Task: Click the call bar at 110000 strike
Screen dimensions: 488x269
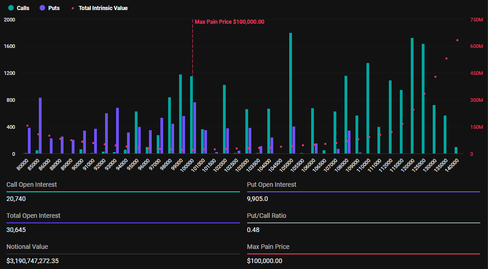Action: [x=368, y=108]
